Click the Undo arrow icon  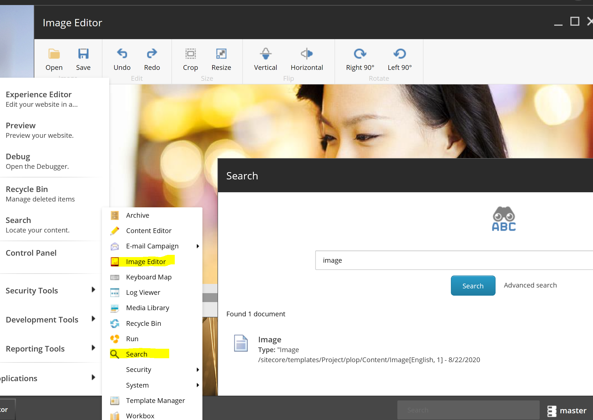point(122,53)
